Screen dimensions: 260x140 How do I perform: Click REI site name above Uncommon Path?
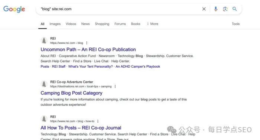pos(53,38)
